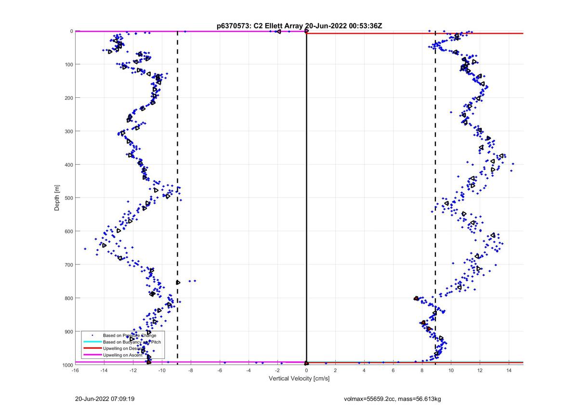
Task: Click the depth axis tick label '300'
Action: click(68, 131)
